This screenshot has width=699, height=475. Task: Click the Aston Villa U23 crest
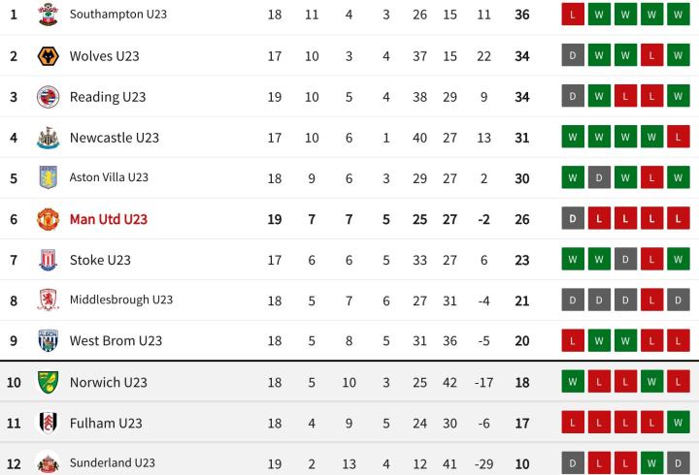pyautogui.click(x=48, y=177)
